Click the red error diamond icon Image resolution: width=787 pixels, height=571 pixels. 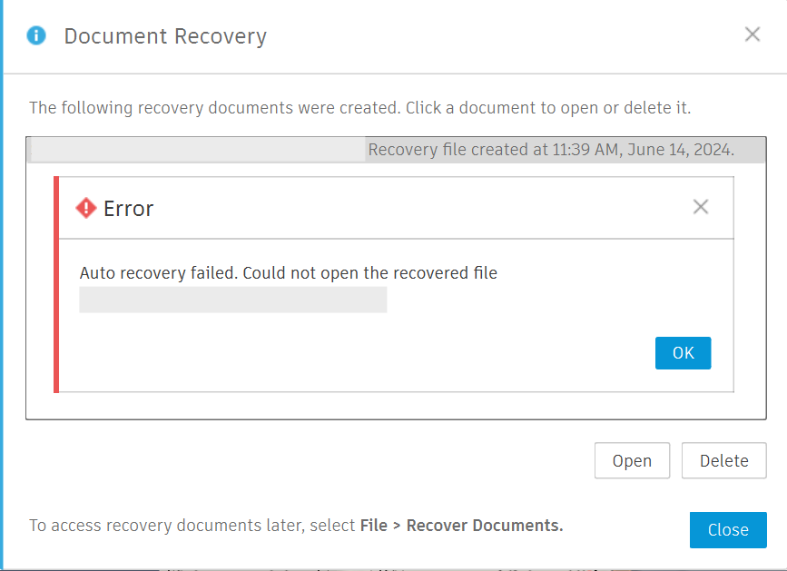click(85, 208)
